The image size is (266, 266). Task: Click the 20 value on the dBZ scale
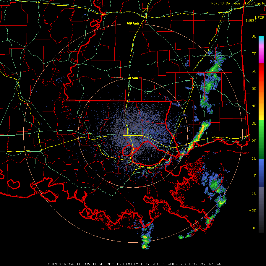click(x=254, y=141)
